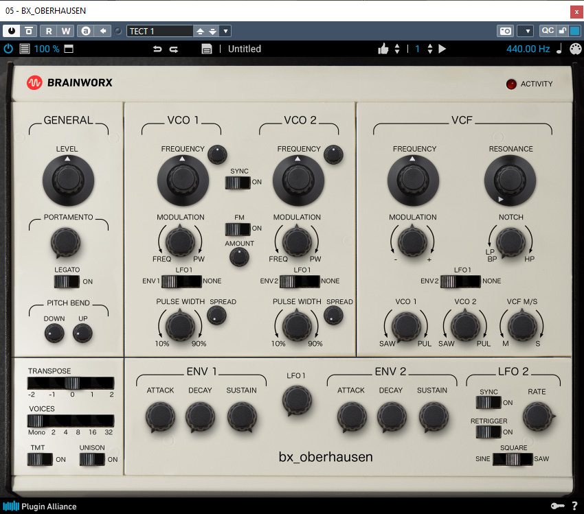Set VCF modulation source switch ENV2/LFO1/NONE
Viewport: 584px width, 514px height.
coord(460,281)
